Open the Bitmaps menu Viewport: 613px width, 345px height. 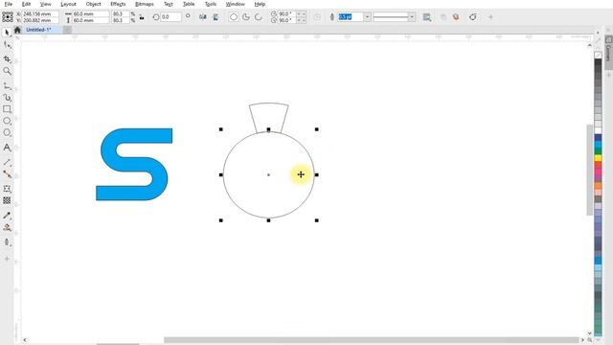pos(145,4)
